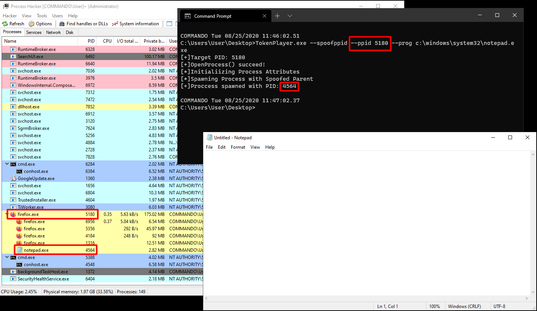This screenshot has height=311, width=537.
Task: Click inside the Notepad text editing area
Action: (367, 223)
